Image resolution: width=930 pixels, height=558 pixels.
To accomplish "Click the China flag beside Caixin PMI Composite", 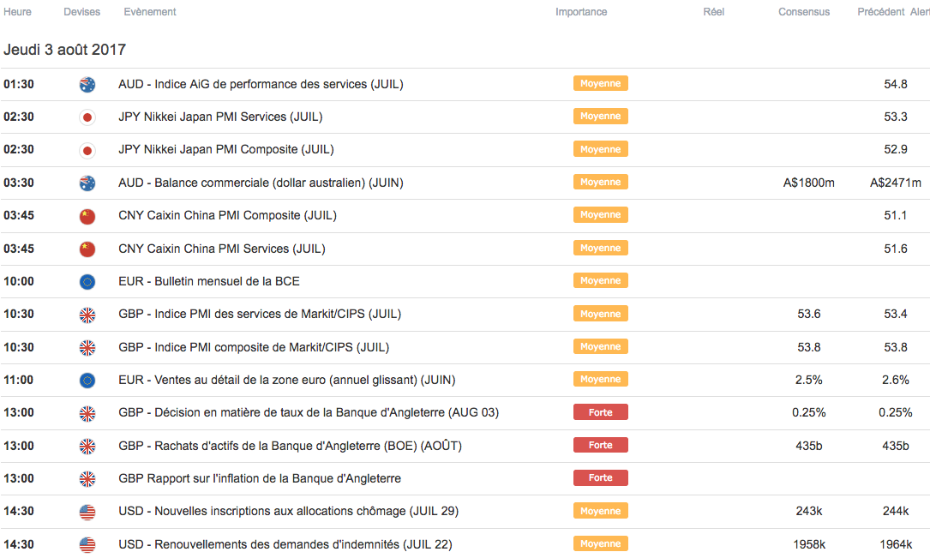I will (x=87, y=216).
